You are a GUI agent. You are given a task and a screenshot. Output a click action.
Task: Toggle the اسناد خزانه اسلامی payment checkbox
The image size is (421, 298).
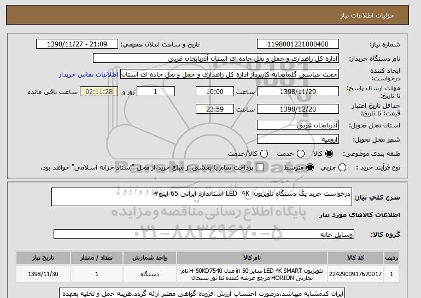pyautogui.click(x=259, y=167)
